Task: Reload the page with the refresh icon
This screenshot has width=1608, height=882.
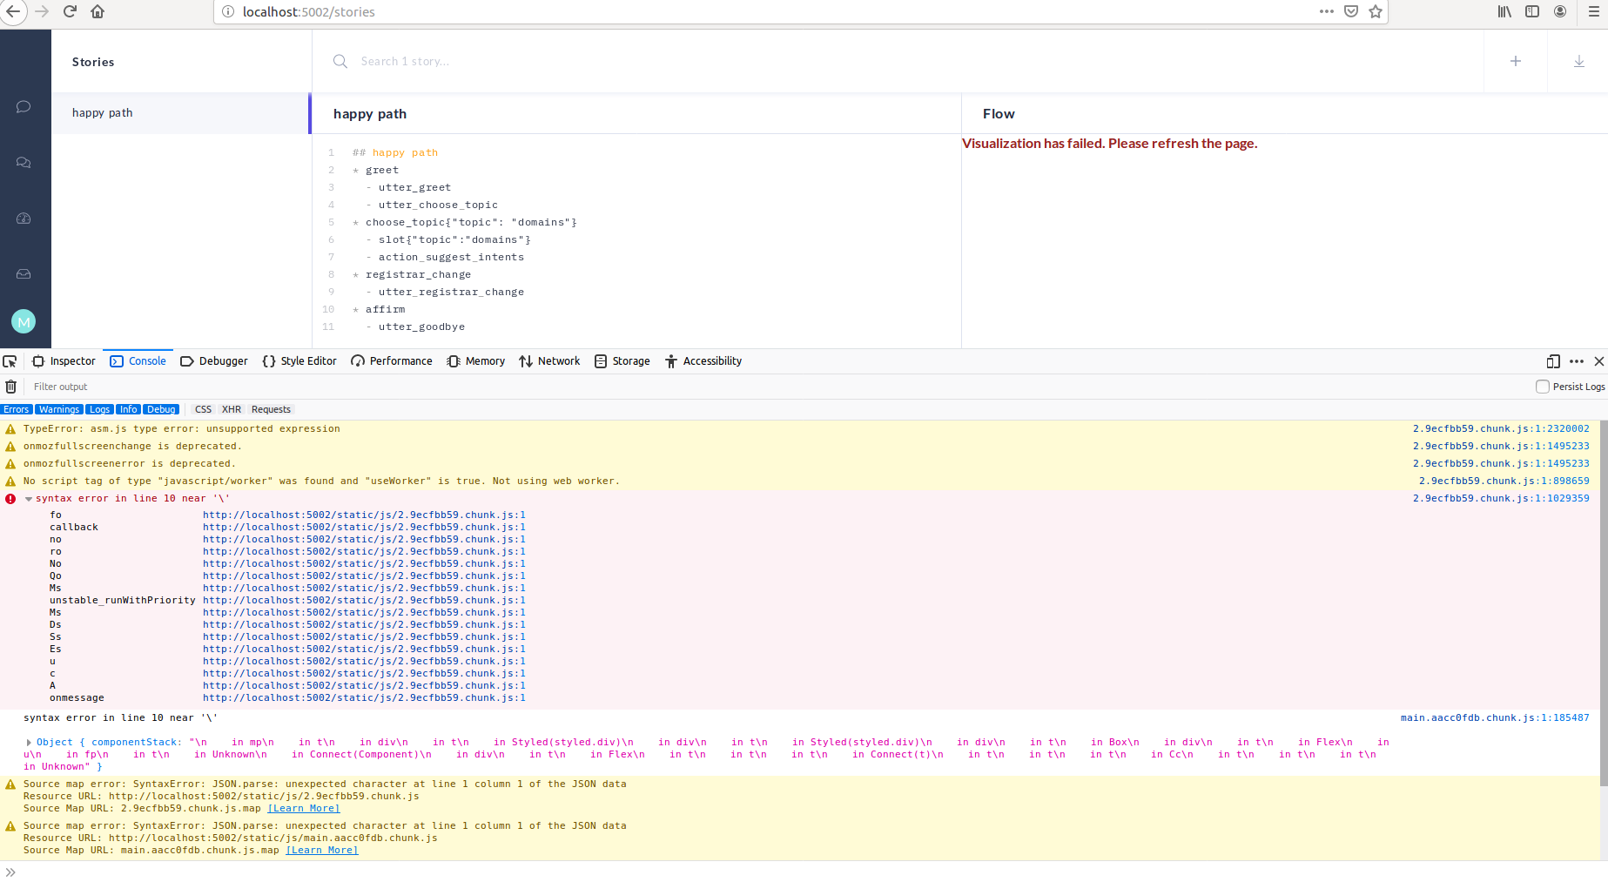Action: tap(70, 11)
